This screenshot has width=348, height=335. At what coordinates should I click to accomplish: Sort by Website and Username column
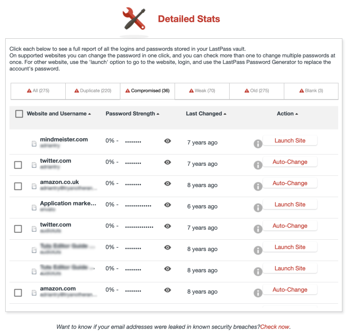[57, 114]
